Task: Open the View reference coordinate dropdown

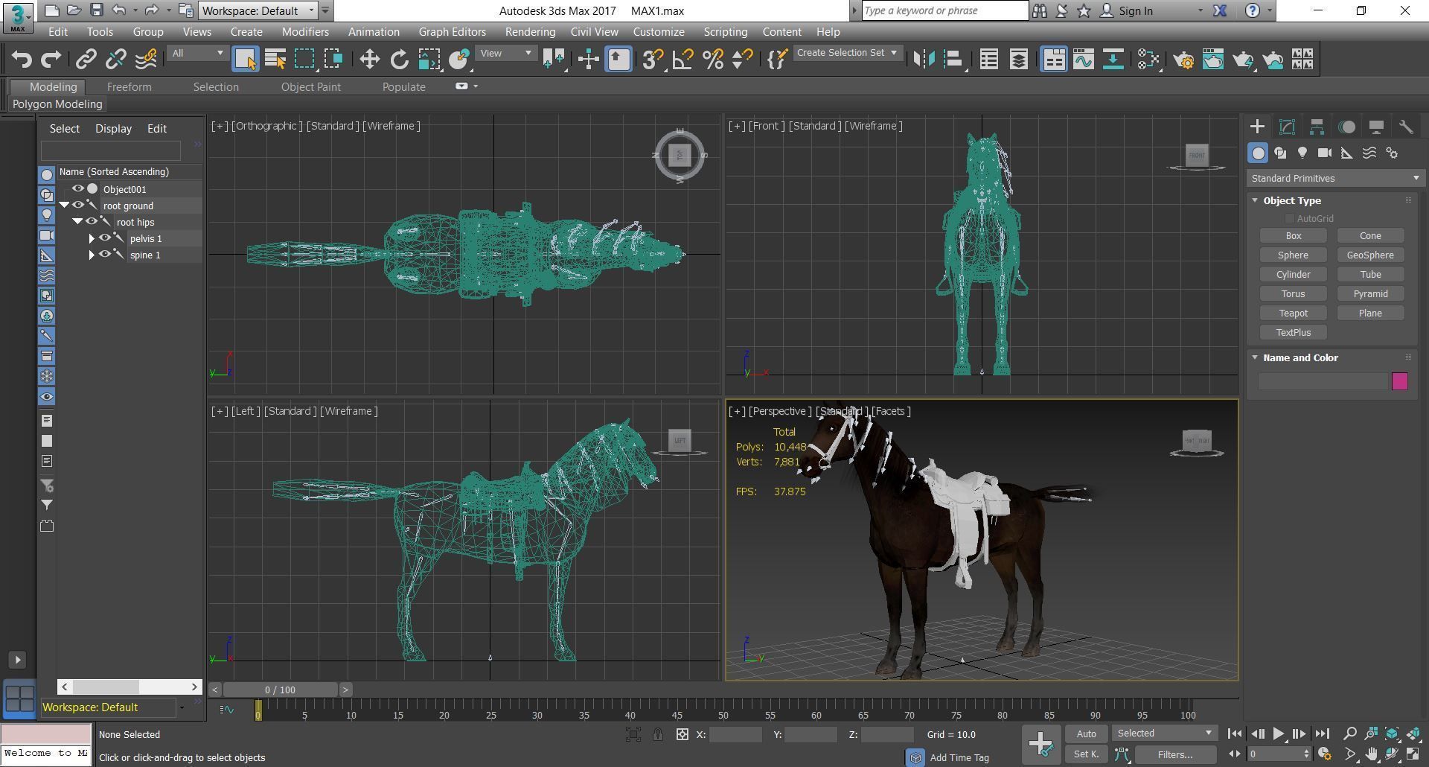Action: [506, 54]
